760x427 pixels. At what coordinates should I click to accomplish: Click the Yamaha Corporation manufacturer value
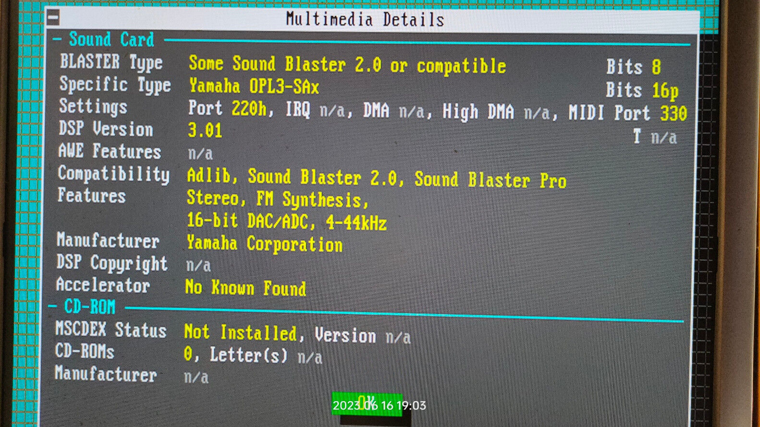click(265, 244)
